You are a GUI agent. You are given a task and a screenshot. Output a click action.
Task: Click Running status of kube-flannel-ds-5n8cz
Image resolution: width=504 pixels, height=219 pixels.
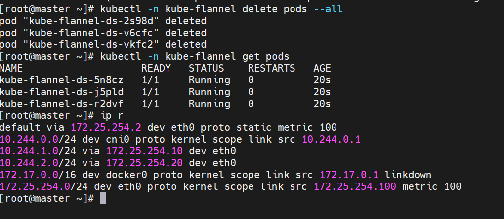coord(209,80)
